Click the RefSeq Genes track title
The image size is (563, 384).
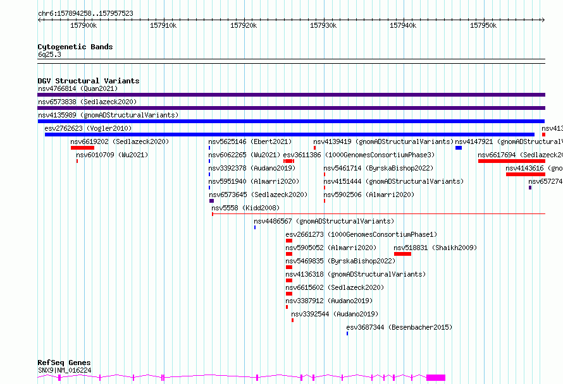(65, 363)
